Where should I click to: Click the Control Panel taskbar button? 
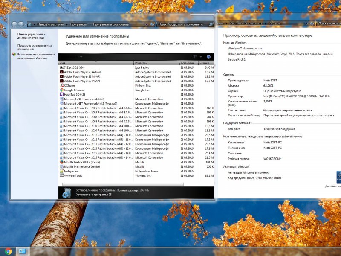22,251
